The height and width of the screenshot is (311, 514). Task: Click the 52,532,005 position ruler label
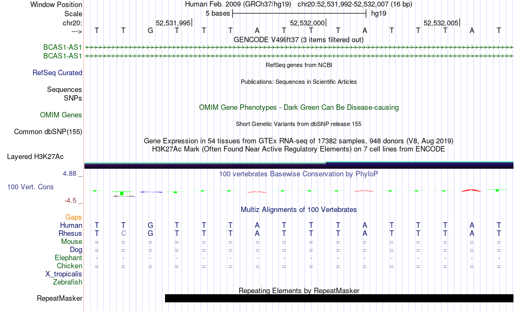click(441, 23)
